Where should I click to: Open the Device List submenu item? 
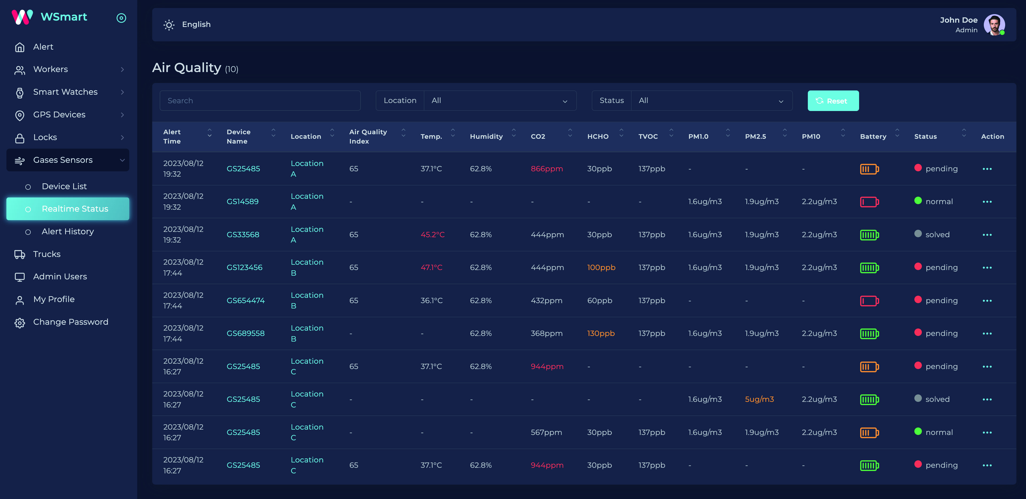[68, 186]
